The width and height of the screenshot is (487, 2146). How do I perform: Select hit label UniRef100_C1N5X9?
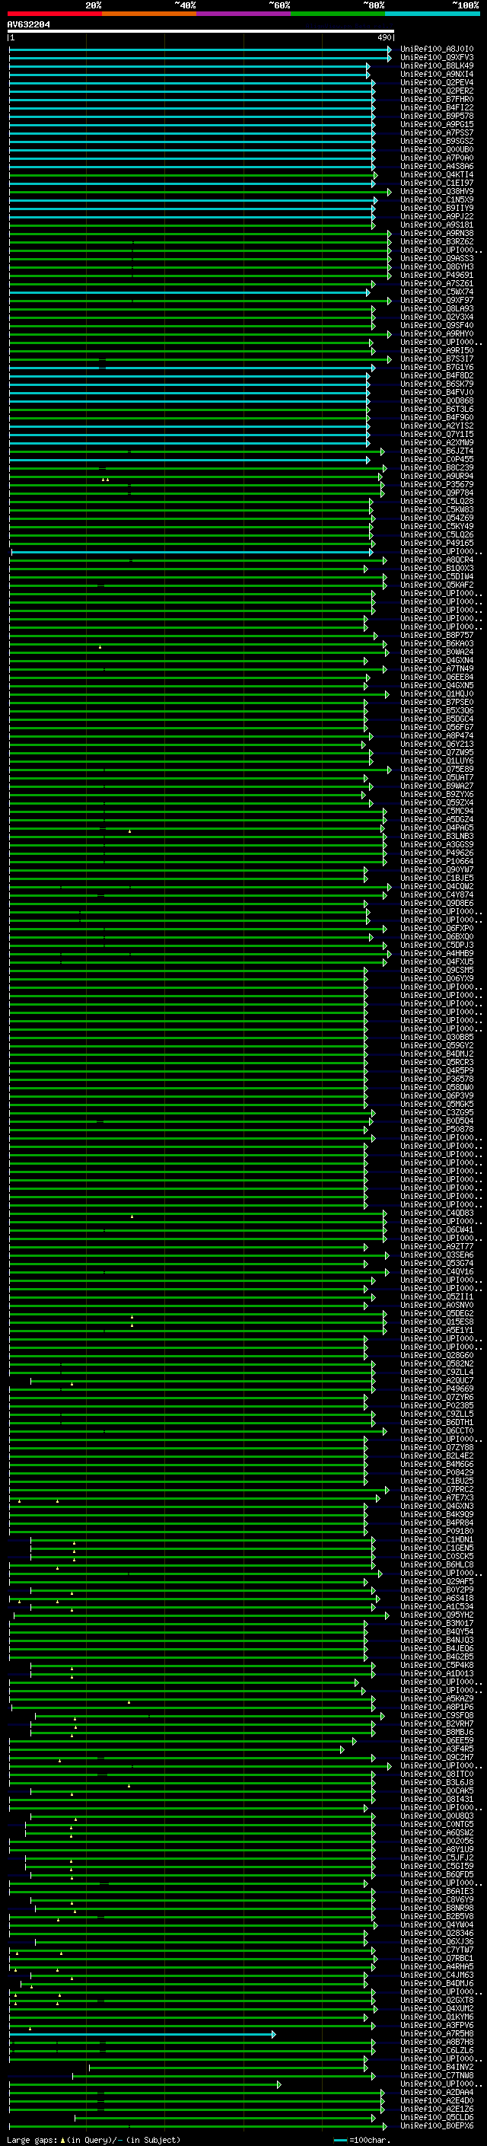(x=437, y=200)
